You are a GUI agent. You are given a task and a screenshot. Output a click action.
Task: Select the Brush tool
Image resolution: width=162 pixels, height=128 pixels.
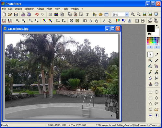click(x=150, y=72)
